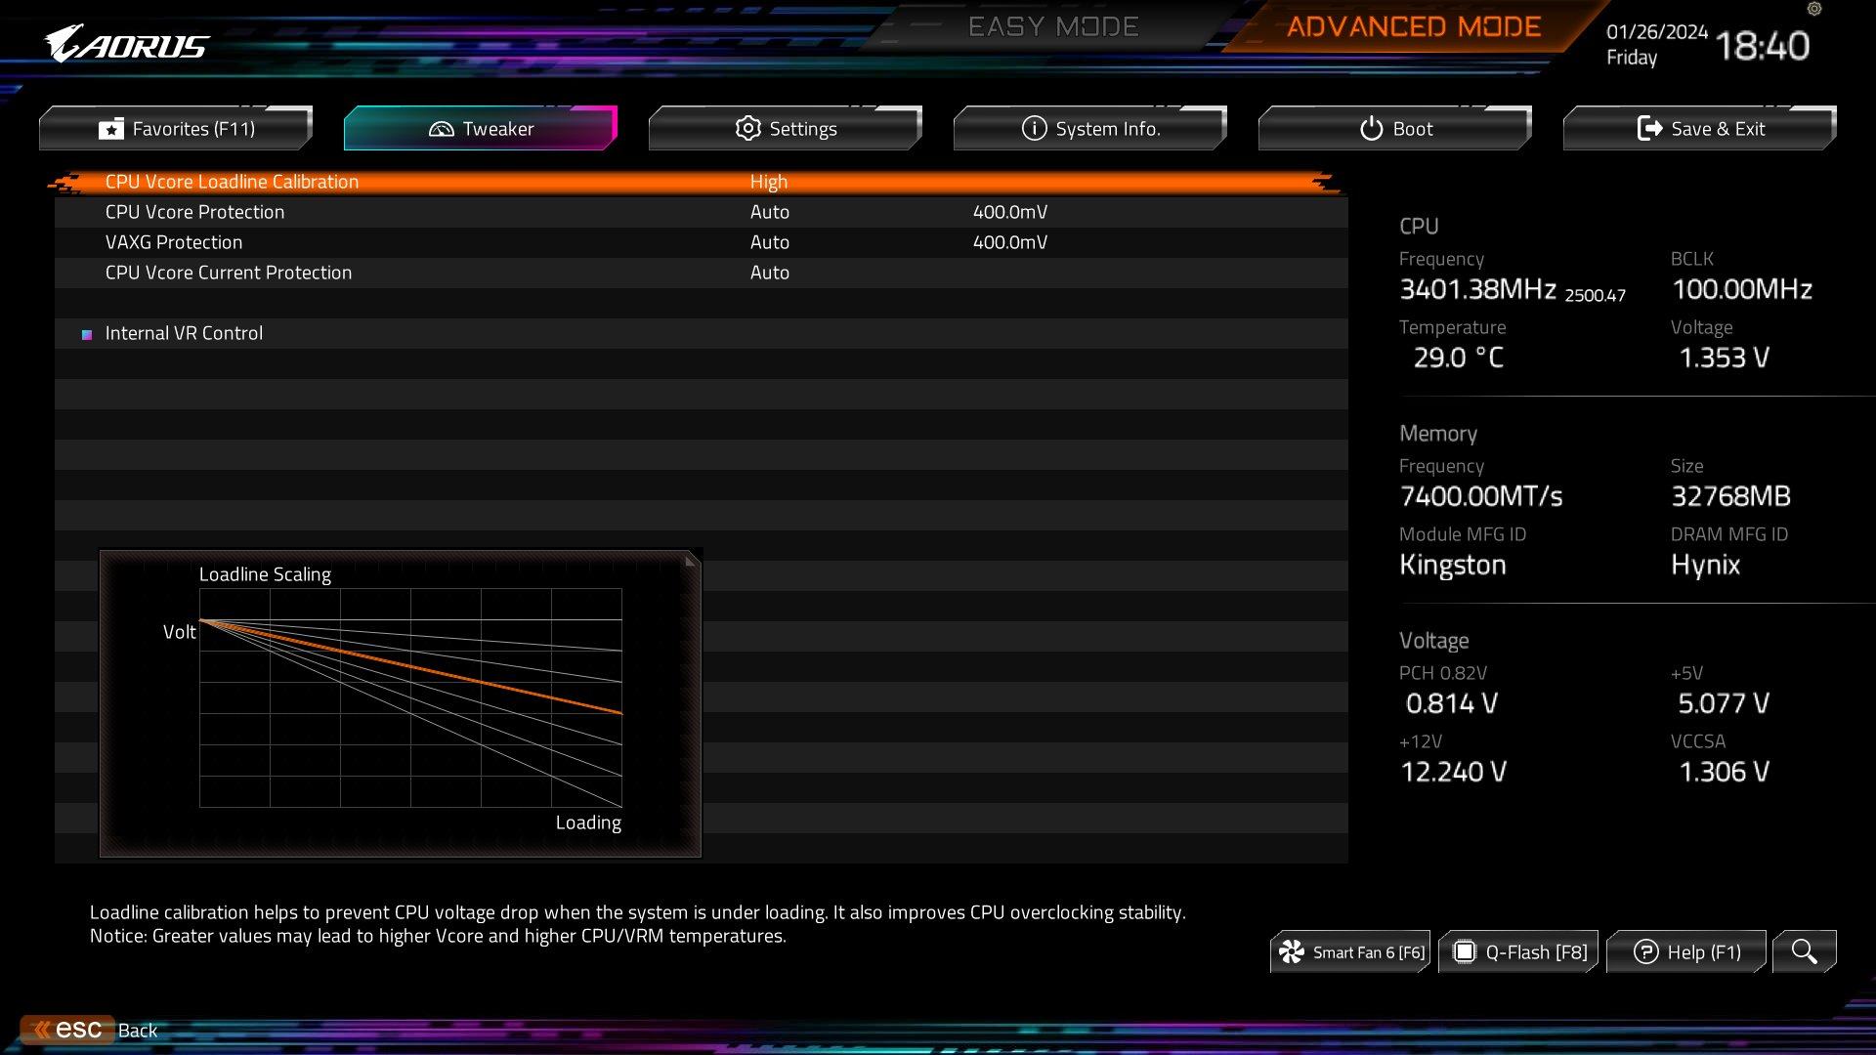Image resolution: width=1876 pixels, height=1055 pixels.
Task: Change VAXG Protection Auto setting
Action: pos(769,242)
